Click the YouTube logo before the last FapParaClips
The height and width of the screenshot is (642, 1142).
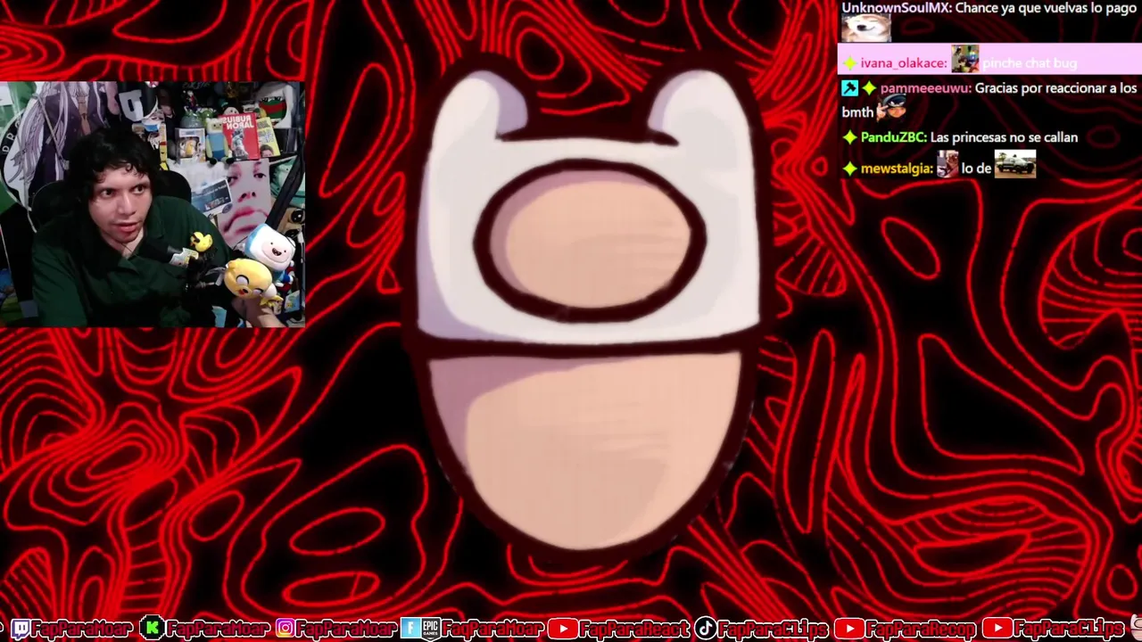(997, 630)
